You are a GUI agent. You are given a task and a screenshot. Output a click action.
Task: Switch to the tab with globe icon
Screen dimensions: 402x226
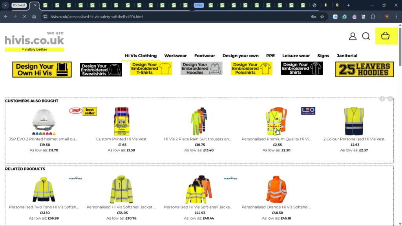click(314, 5)
